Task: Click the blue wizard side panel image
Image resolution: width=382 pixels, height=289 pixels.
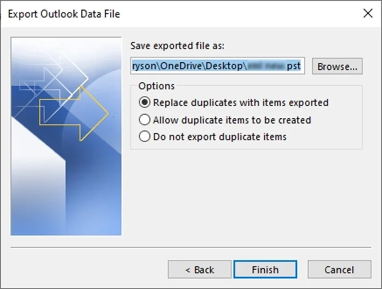Action: click(x=66, y=136)
